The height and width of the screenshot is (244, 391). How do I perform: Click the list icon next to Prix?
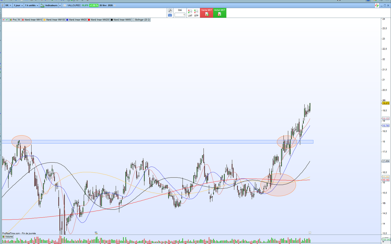click(x=19, y=20)
